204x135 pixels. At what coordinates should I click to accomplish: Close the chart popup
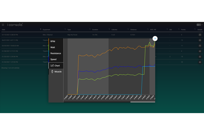click(155, 38)
